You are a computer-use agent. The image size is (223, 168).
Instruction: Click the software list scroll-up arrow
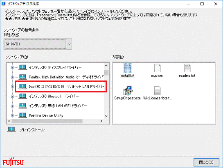click(106, 65)
